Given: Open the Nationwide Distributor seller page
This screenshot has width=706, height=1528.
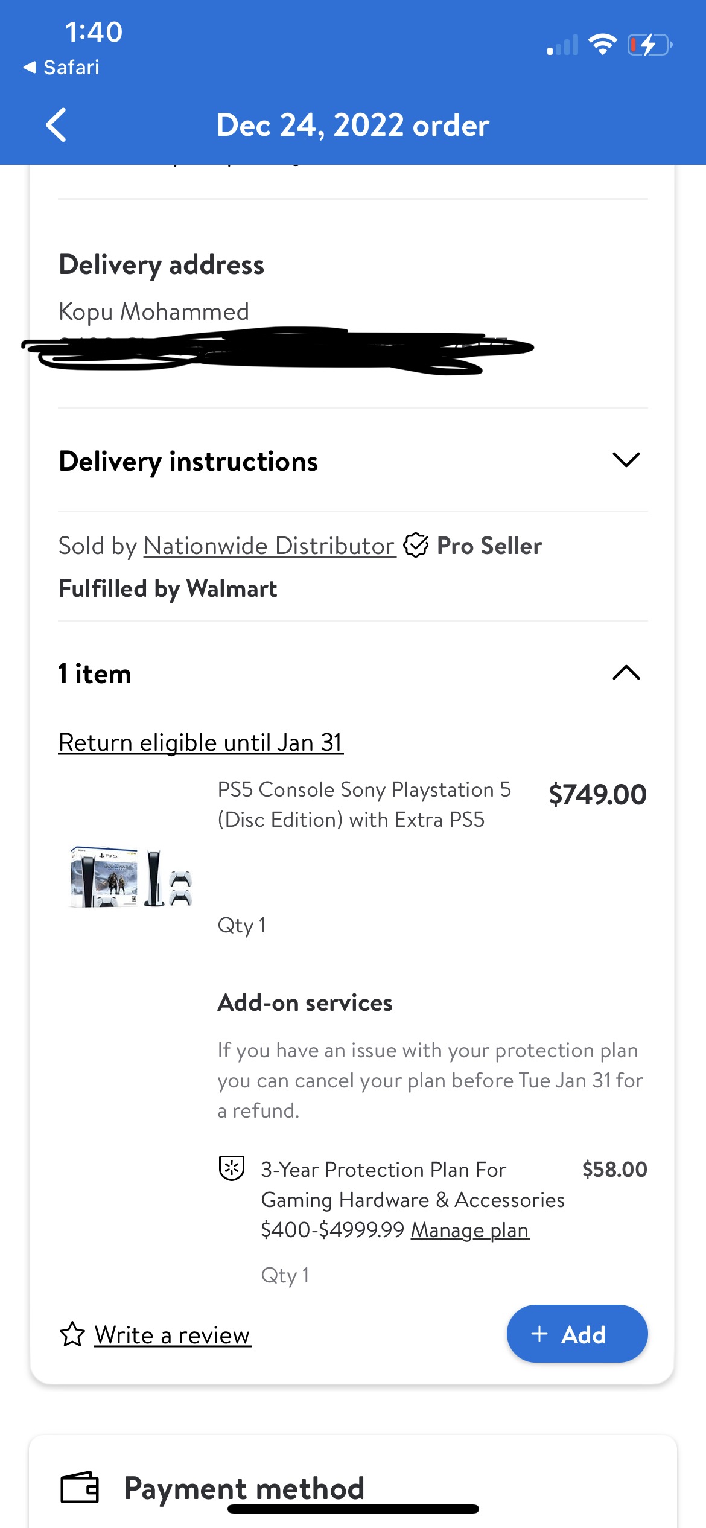Looking at the screenshot, I should [x=269, y=546].
